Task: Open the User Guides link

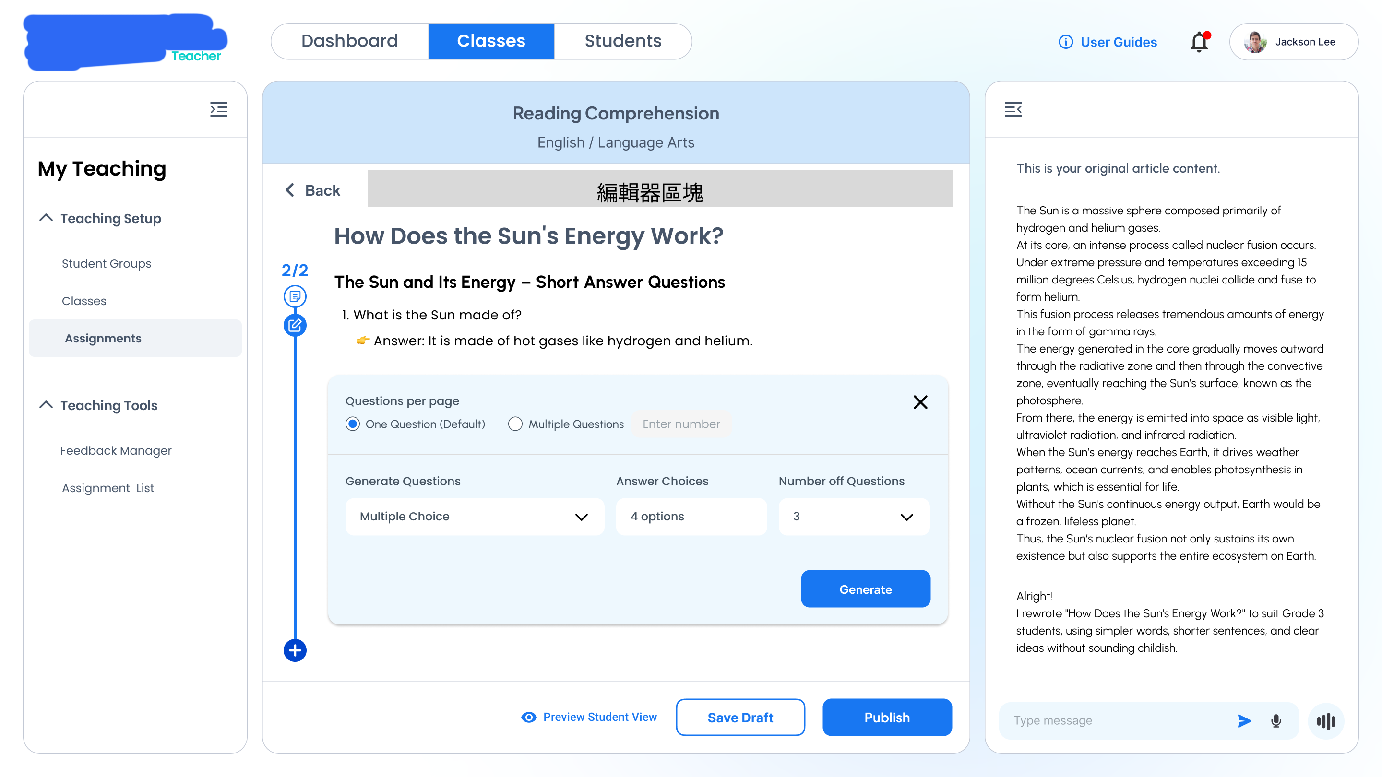Action: (1119, 42)
